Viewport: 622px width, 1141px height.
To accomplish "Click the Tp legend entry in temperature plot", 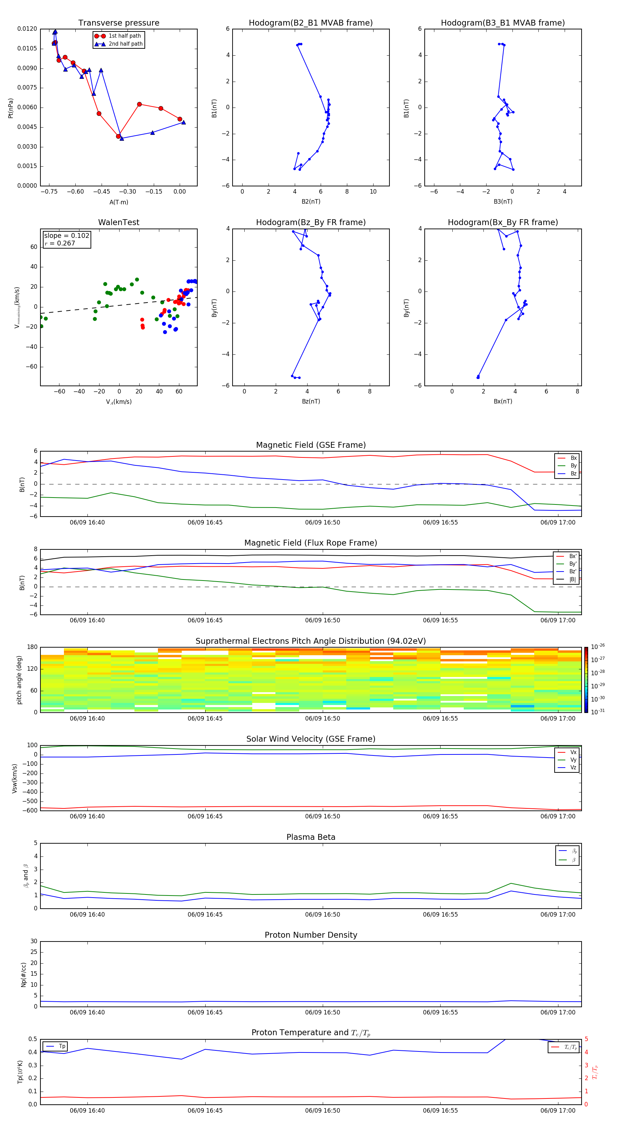I will [x=55, y=1046].
